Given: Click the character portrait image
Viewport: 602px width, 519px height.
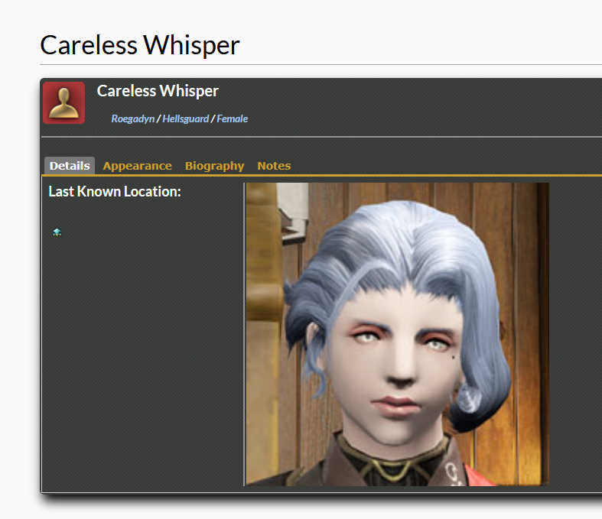Looking at the screenshot, I should pyautogui.click(x=397, y=334).
